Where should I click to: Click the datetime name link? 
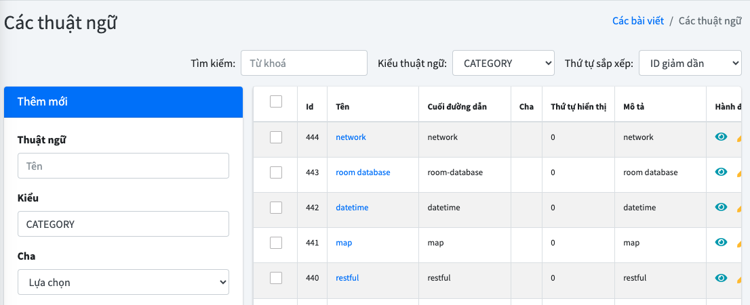[352, 208]
